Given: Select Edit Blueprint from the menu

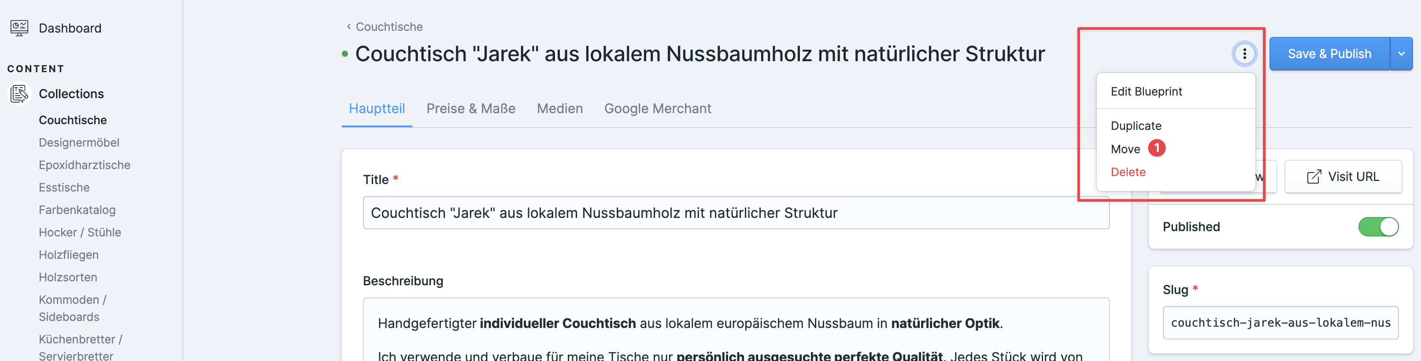Looking at the screenshot, I should (x=1146, y=92).
